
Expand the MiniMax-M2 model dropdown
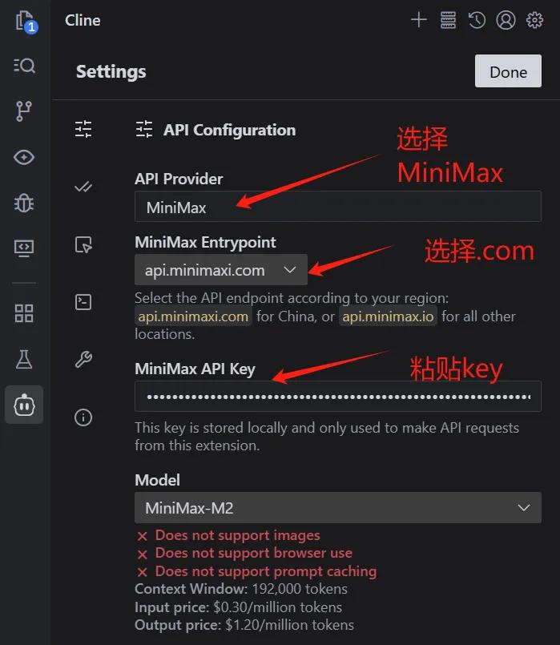coord(338,508)
